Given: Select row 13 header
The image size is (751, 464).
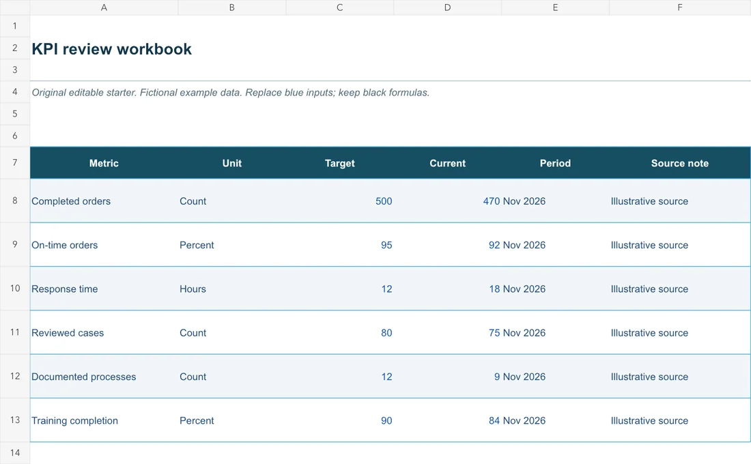Looking at the screenshot, I should click(15, 420).
